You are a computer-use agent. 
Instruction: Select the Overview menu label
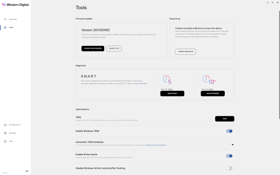(x=13, y=19)
